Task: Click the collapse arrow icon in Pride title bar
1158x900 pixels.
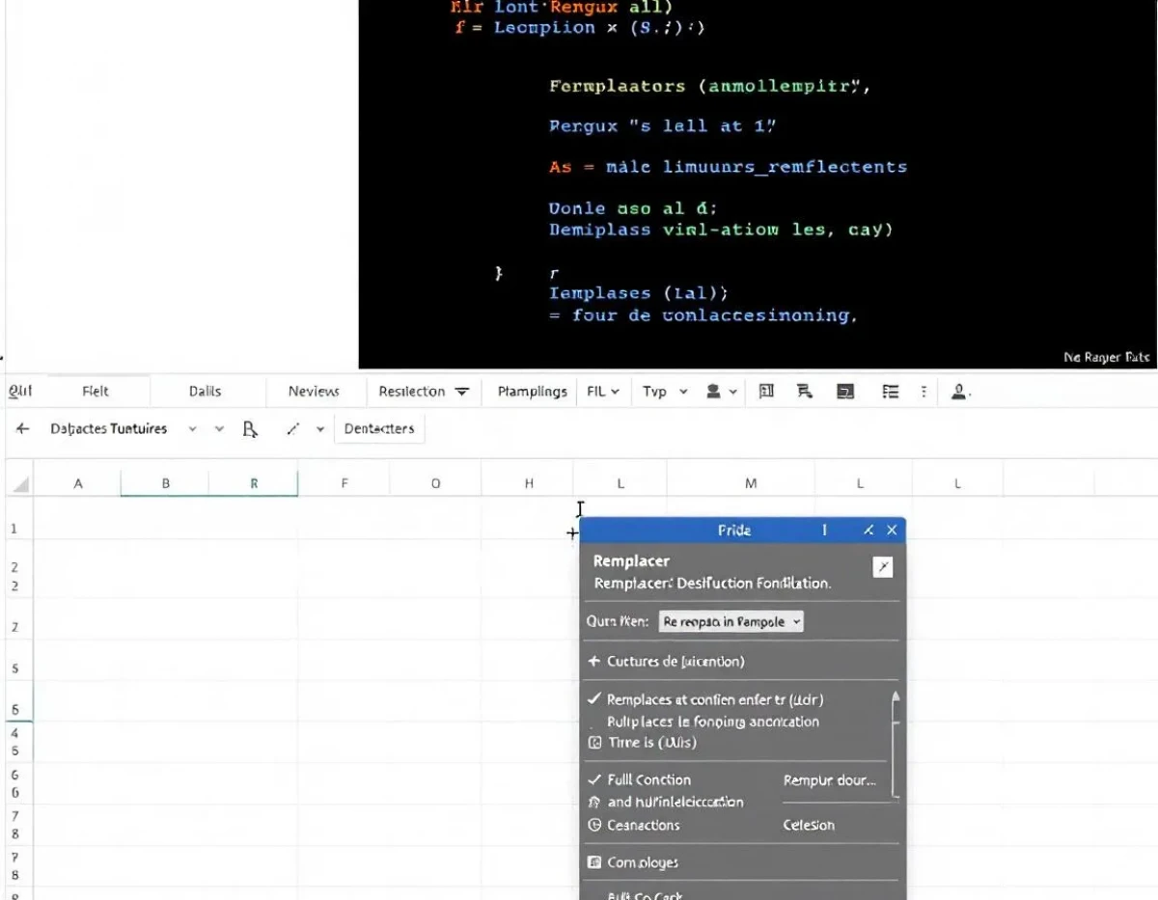Action: tap(868, 530)
